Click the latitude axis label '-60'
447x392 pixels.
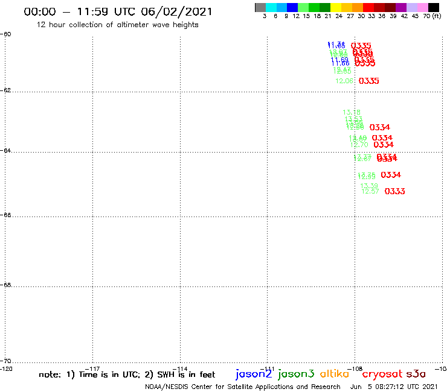(x=5, y=34)
